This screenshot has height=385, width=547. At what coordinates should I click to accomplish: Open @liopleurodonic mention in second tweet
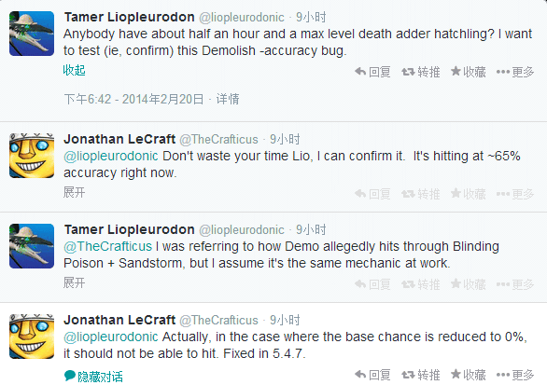[x=111, y=156]
